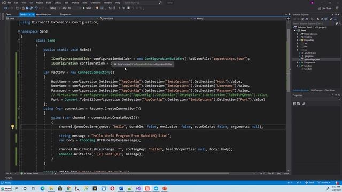The image size is (342, 192).
Task: Expand the obj folder in Solution Explorer
Action: click(298, 50)
